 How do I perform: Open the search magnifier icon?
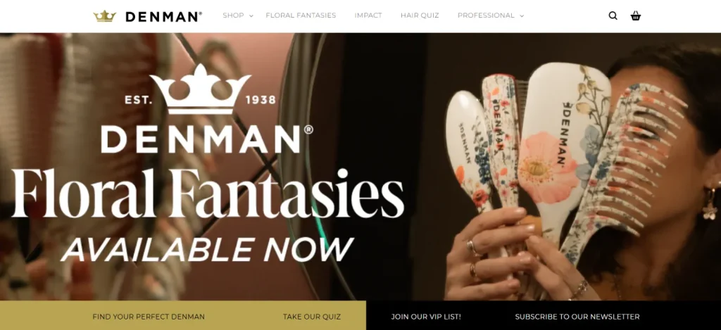click(x=613, y=15)
